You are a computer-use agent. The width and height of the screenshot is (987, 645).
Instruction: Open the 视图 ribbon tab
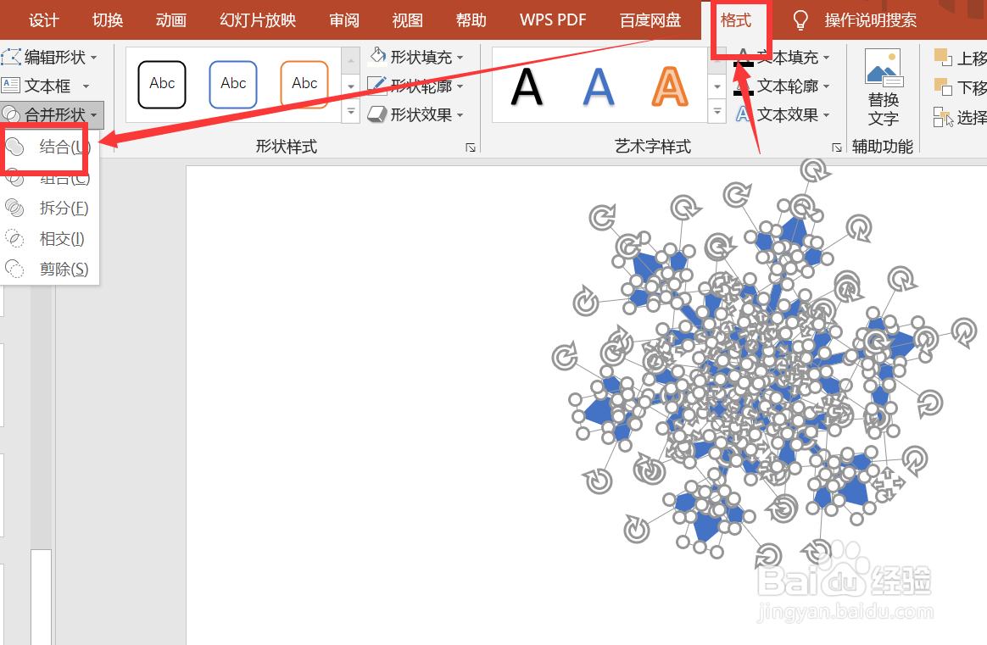tap(407, 19)
